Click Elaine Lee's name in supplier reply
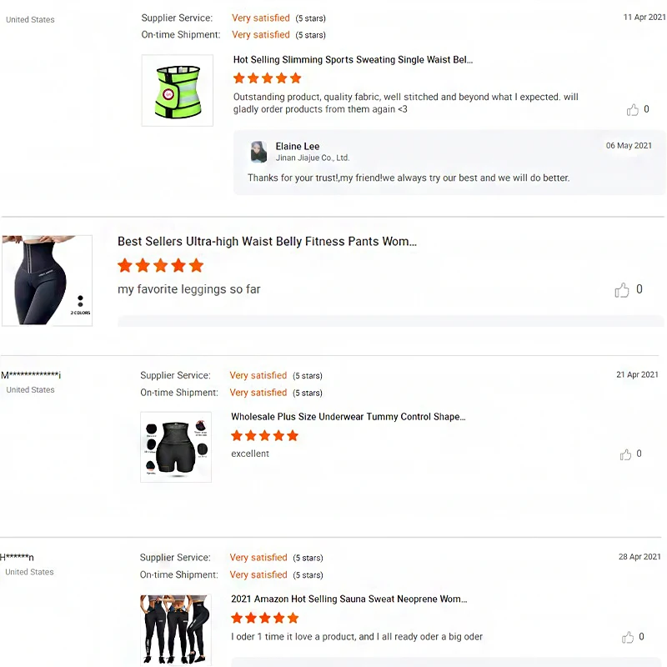 coord(298,147)
